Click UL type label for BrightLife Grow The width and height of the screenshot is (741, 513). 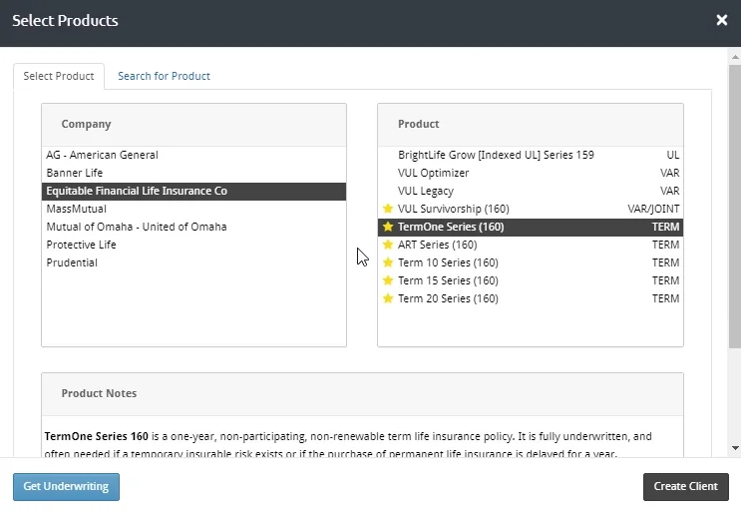tap(673, 155)
